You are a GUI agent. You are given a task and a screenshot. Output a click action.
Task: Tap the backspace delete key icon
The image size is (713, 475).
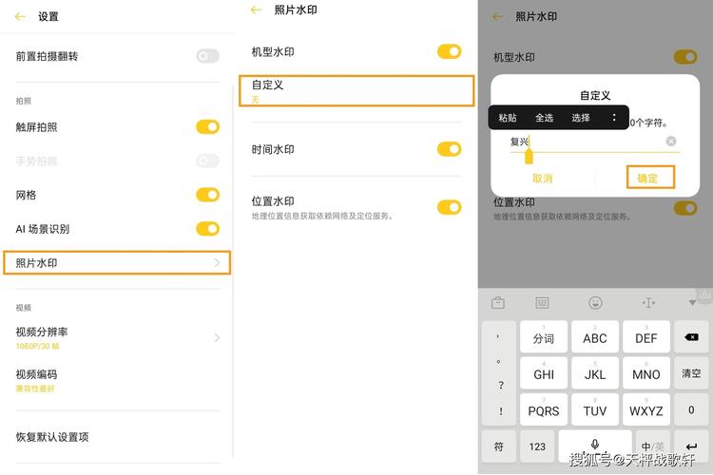point(691,337)
